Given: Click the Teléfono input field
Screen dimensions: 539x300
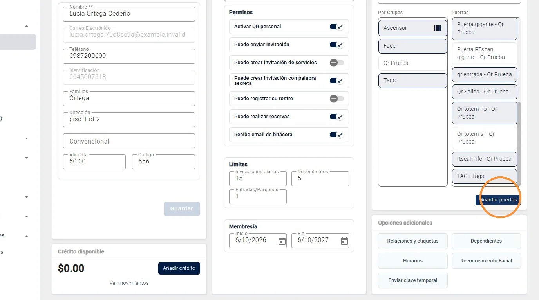Looking at the screenshot, I should [x=129, y=56].
